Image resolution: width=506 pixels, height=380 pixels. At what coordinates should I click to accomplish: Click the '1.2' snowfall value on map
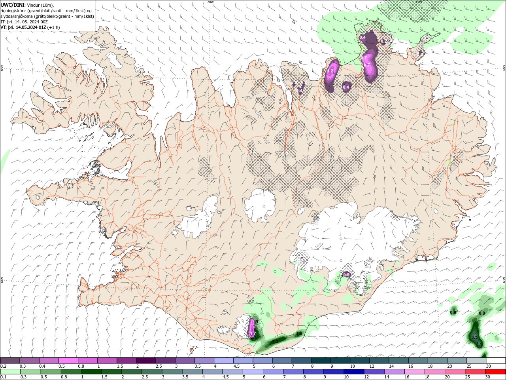[330, 71]
